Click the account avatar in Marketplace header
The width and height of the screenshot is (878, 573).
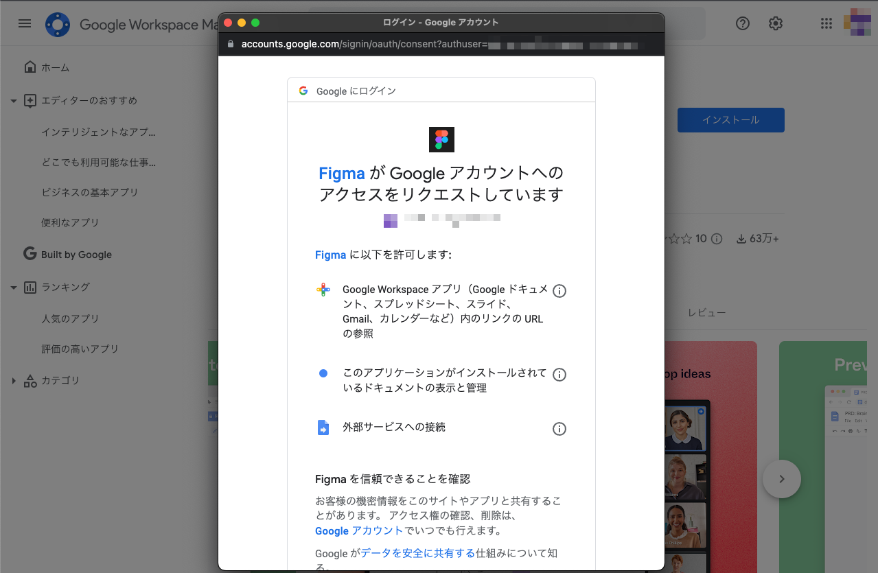[857, 22]
